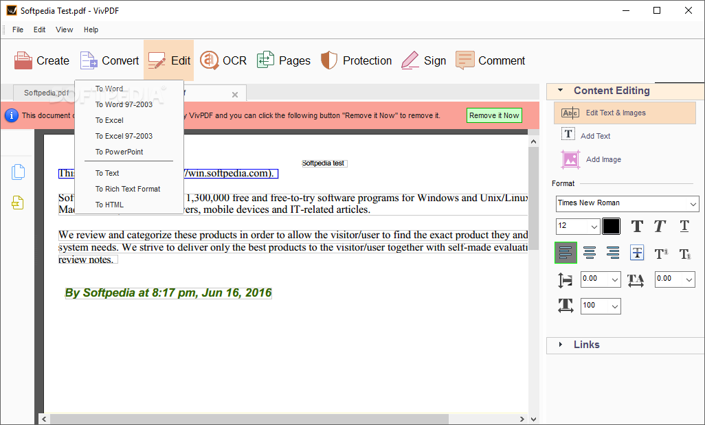
Task: Click the info icon in notification bar
Action: click(12, 115)
